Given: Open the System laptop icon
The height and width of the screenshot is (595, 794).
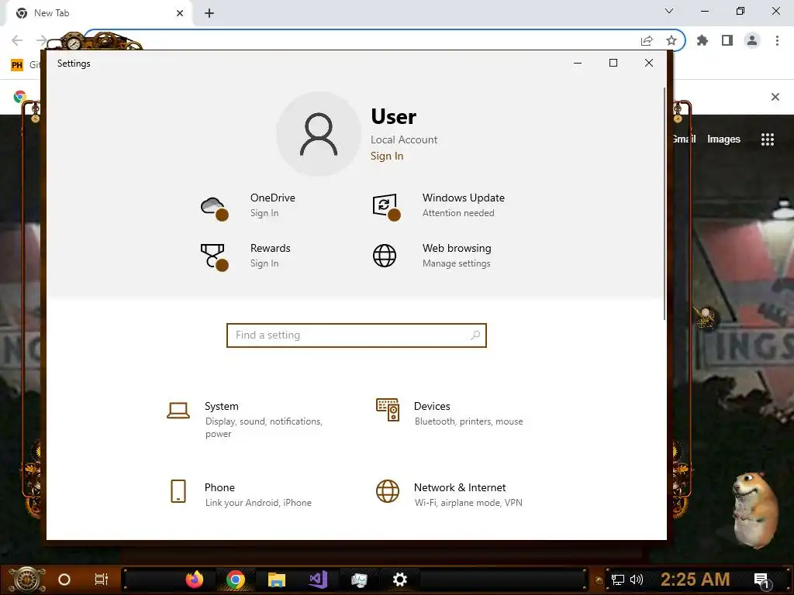Looking at the screenshot, I should (178, 411).
